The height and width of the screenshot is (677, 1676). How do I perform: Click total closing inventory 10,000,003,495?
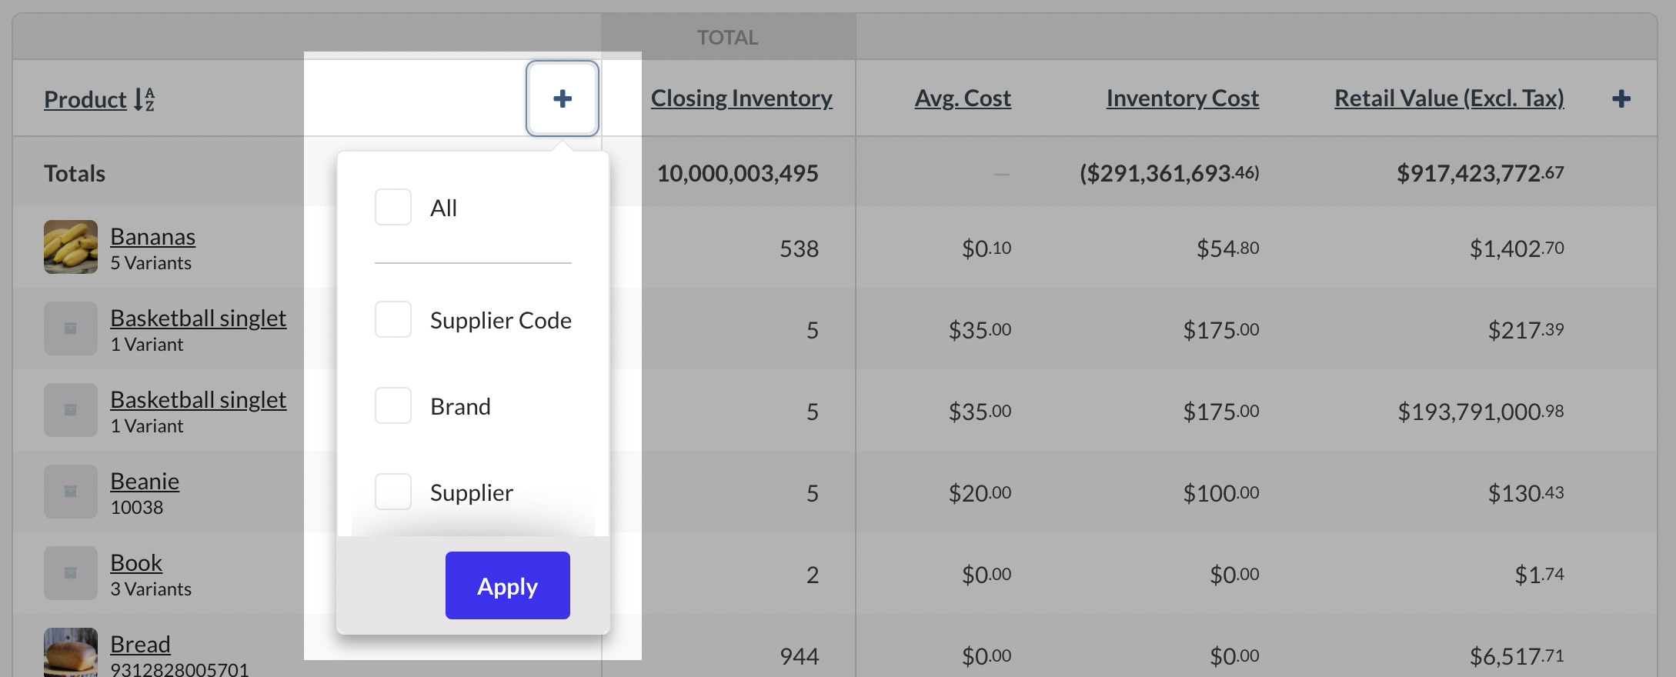pyautogui.click(x=737, y=173)
